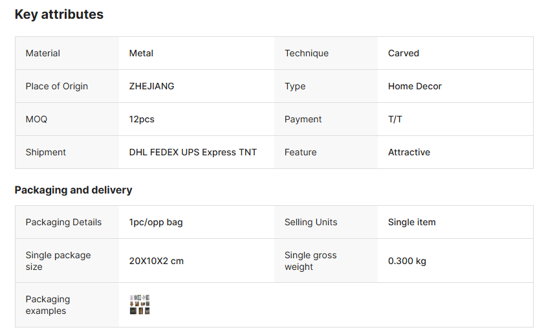Viewport: 544px width, 334px height.
Task: Select the Material attribute label
Action: tap(43, 53)
